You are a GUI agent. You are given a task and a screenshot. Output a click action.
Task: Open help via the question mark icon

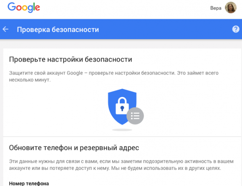click(x=236, y=29)
